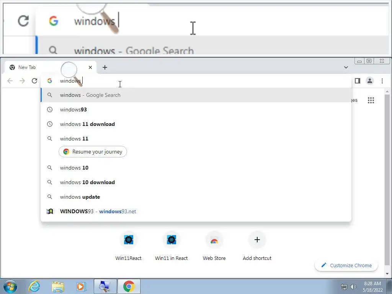Click the favicon of the WINDOWS93 suggestion

click(50, 211)
